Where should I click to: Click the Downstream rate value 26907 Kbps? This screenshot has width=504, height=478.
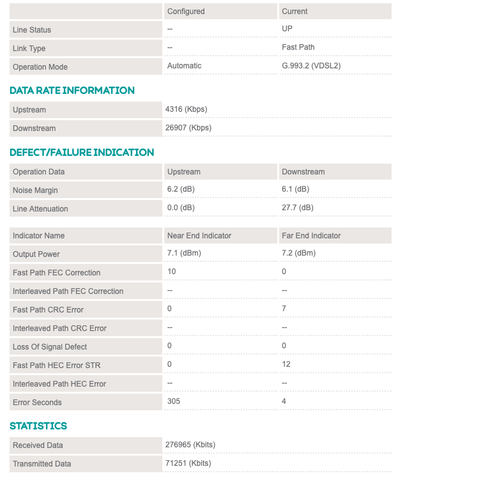(188, 128)
